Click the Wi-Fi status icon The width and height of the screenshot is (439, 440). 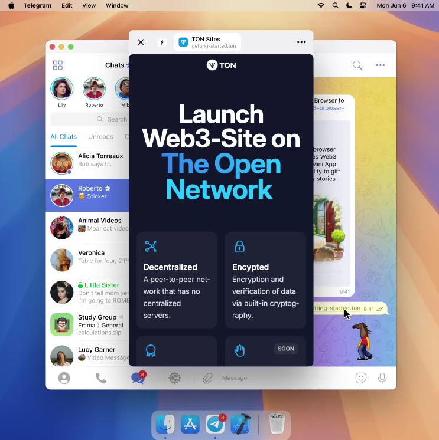coord(321,5)
